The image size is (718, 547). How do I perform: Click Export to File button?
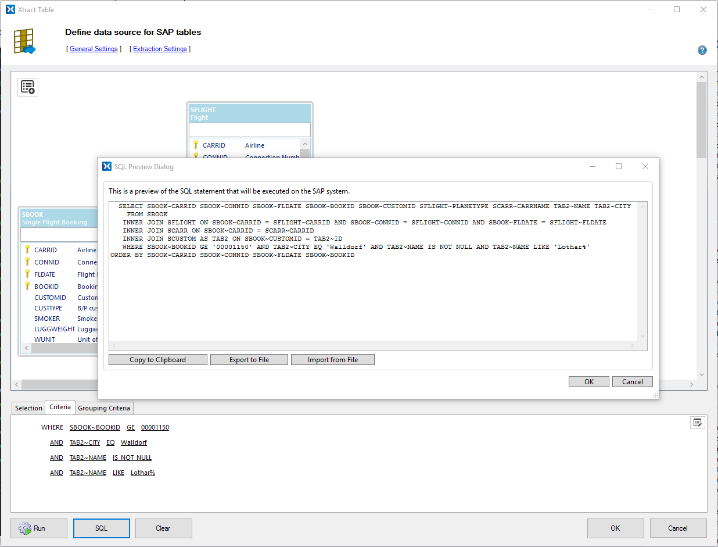[249, 360]
